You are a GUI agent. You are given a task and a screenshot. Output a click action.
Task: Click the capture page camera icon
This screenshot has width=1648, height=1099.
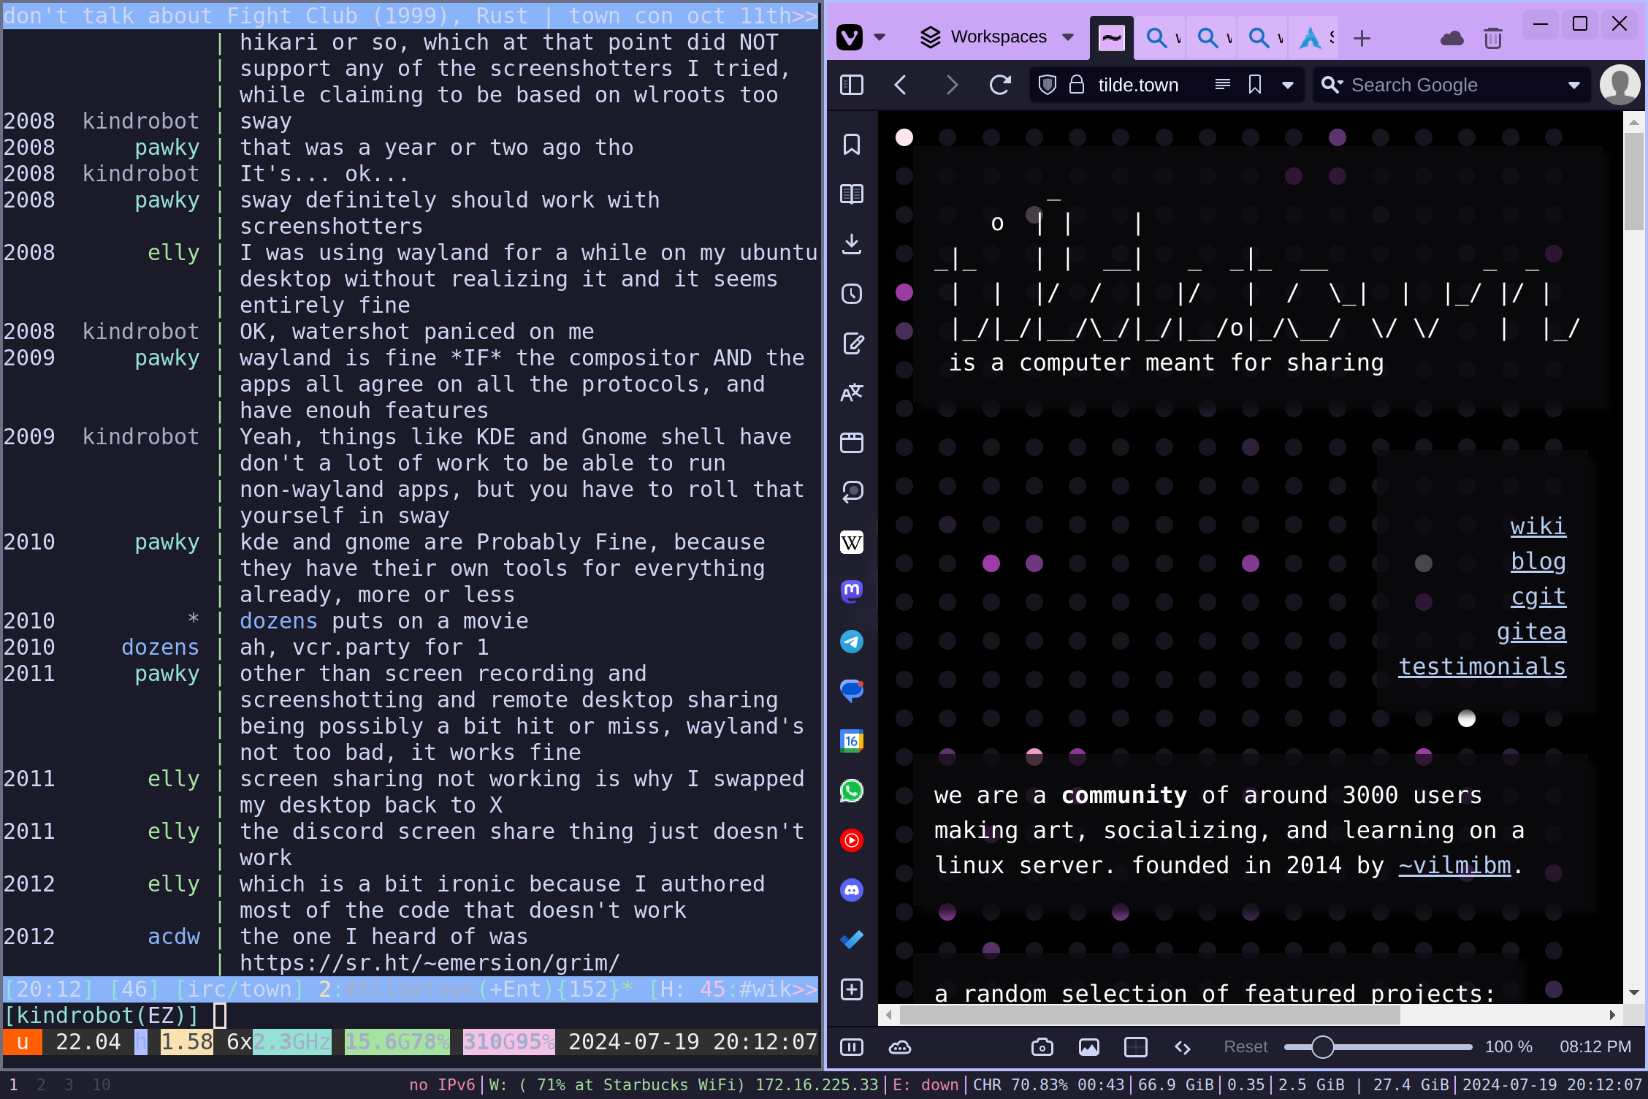1042,1047
